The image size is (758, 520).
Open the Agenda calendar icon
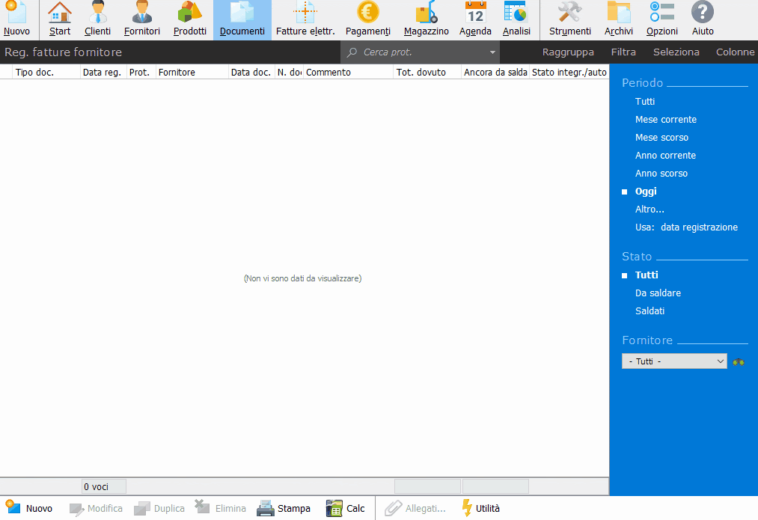[x=476, y=19]
